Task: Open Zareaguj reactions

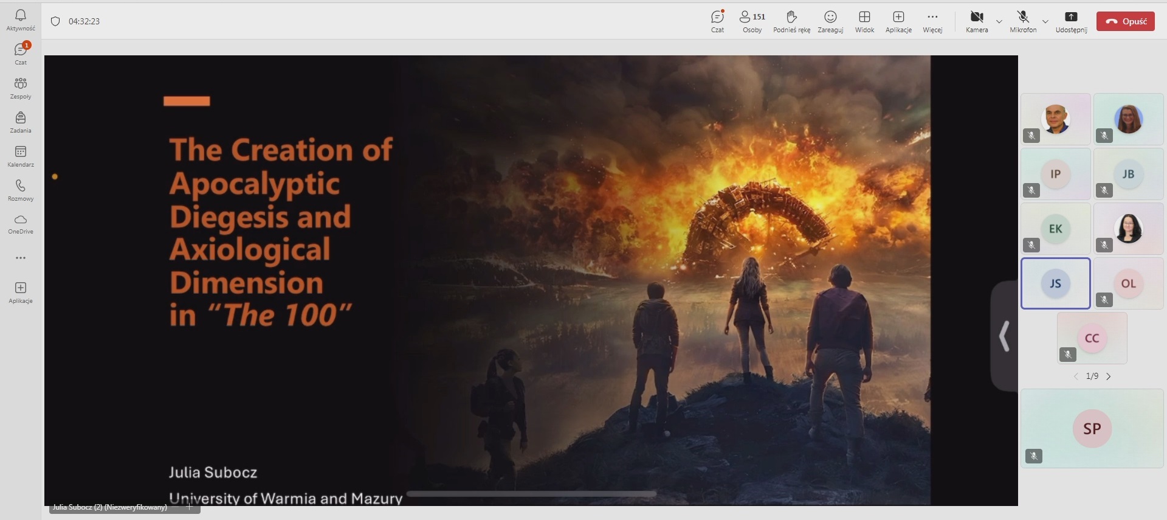Action: click(830, 21)
